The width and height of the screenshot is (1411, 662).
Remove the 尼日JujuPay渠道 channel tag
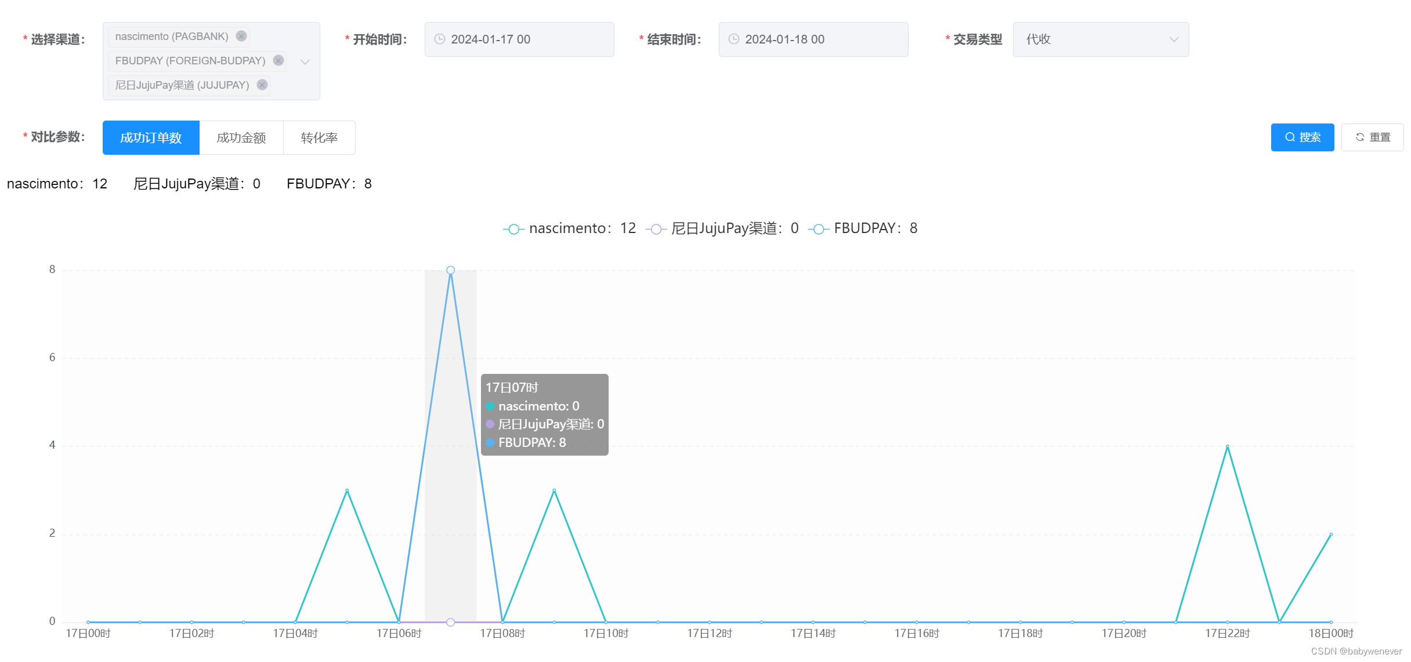point(262,85)
